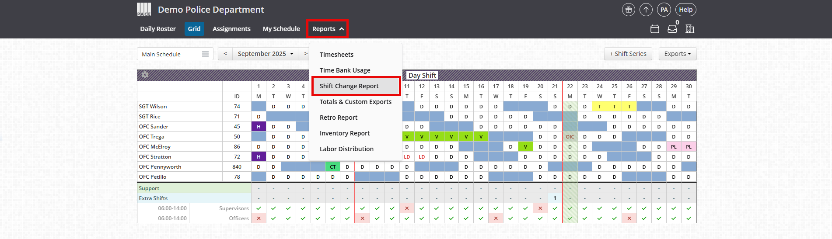Click purple H cell for OFC Sander
Viewport: 832px width, 239px height.
pyautogui.click(x=259, y=127)
